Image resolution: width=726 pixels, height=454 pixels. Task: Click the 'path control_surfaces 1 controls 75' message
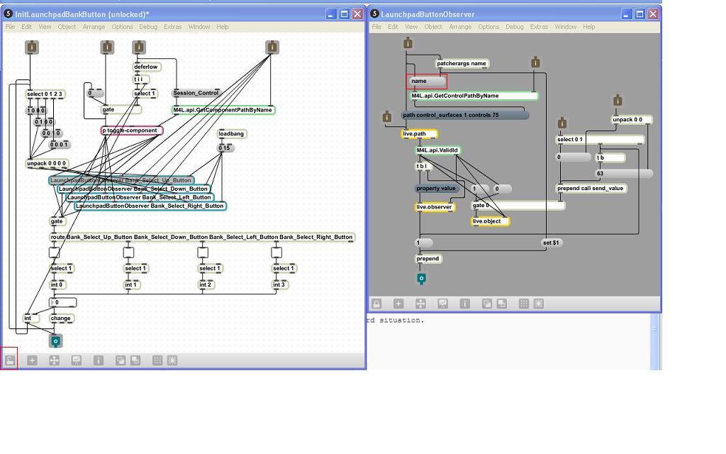[465, 115]
